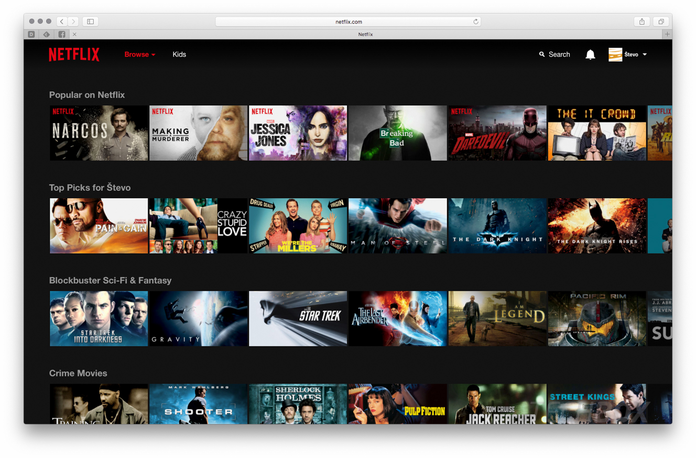696x458 pixels.
Task: Open the Sherlock Holmes thumbnail
Action: [298, 404]
